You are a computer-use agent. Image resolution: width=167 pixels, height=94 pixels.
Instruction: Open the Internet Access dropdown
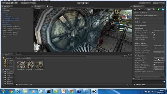[x=159, y=67]
